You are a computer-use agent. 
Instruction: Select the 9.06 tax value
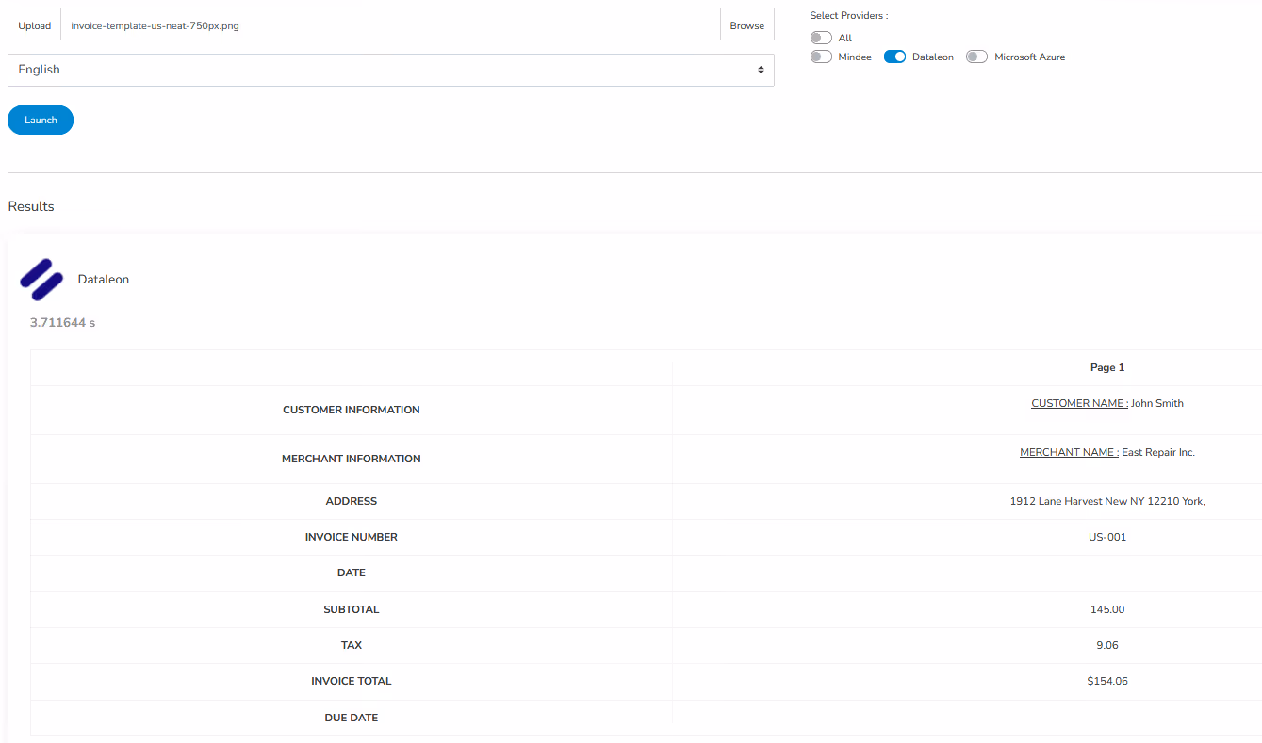pos(1107,645)
